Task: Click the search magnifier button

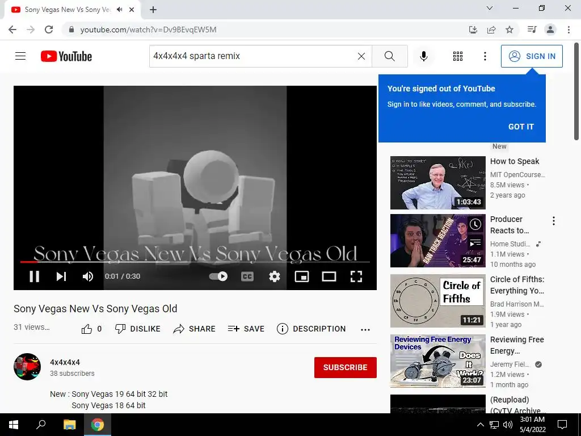Action: (389, 56)
